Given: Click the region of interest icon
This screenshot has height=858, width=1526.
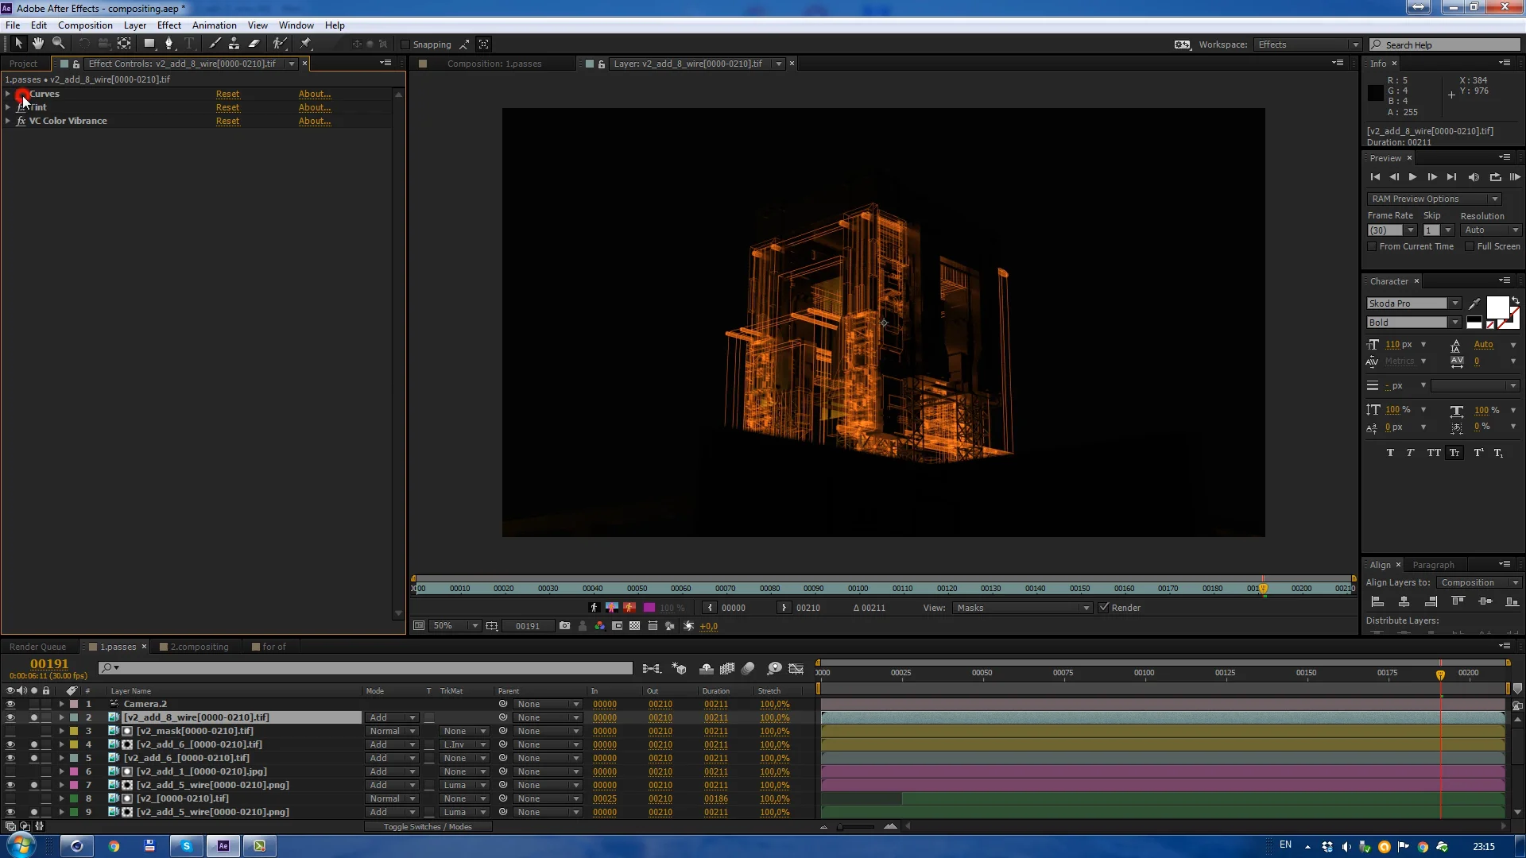Looking at the screenshot, I should [618, 626].
